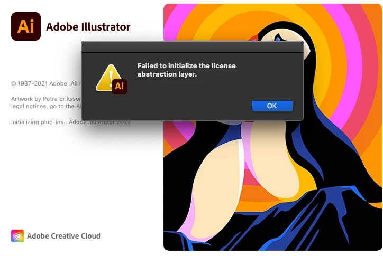Click the yellow warning triangle icon

pos(107,77)
